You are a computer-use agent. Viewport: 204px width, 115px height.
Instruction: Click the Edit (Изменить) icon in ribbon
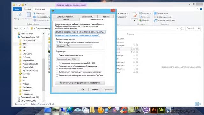click(x=141, y=17)
